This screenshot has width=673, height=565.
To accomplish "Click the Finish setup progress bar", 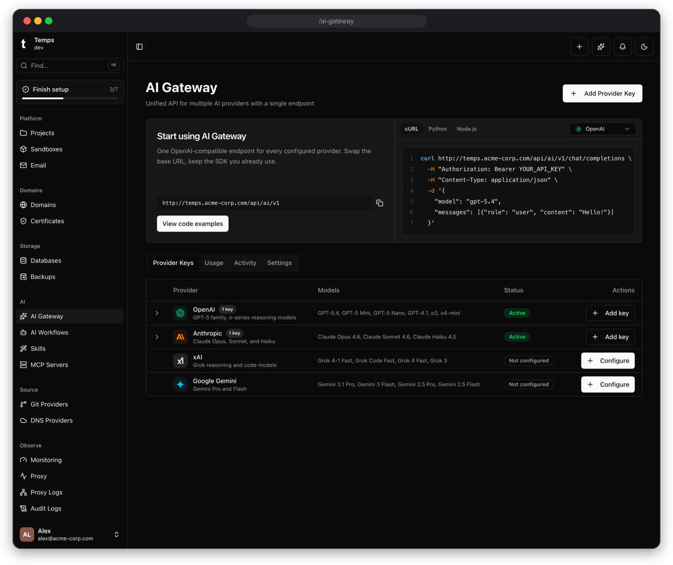I will [70, 98].
